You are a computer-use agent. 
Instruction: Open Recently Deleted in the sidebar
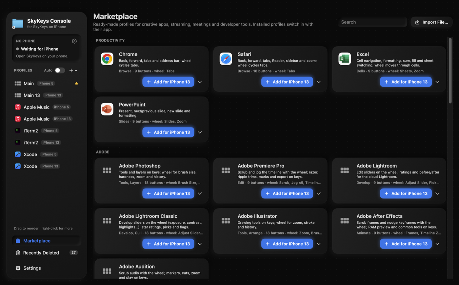pyautogui.click(x=46, y=253)
